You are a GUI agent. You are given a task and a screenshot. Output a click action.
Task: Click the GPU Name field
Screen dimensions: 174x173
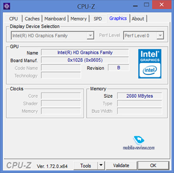click(85, 52)
